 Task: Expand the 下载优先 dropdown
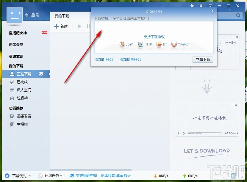pos(30,176)
